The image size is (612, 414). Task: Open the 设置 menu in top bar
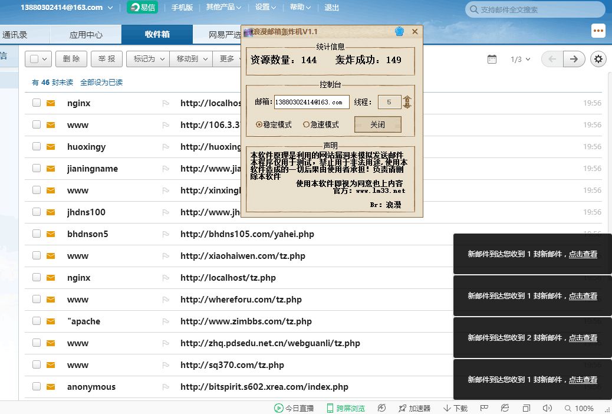tap(266, 8)
